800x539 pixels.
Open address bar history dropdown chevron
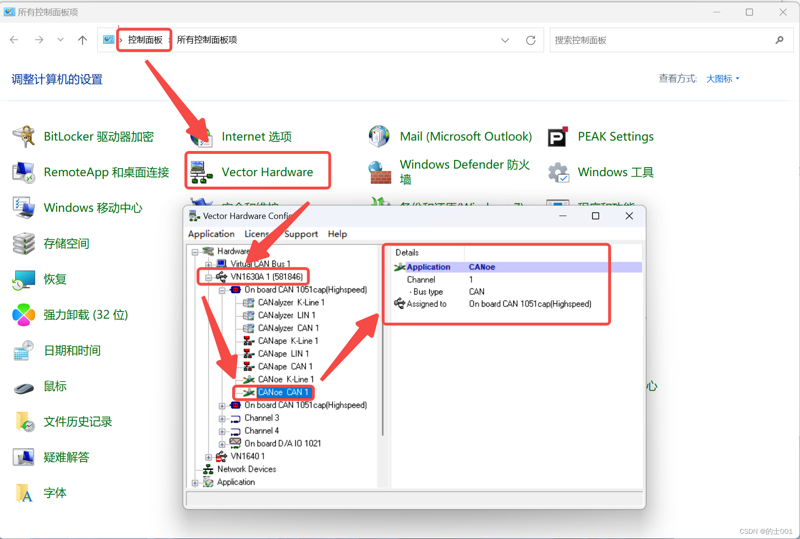coord(505,40)
